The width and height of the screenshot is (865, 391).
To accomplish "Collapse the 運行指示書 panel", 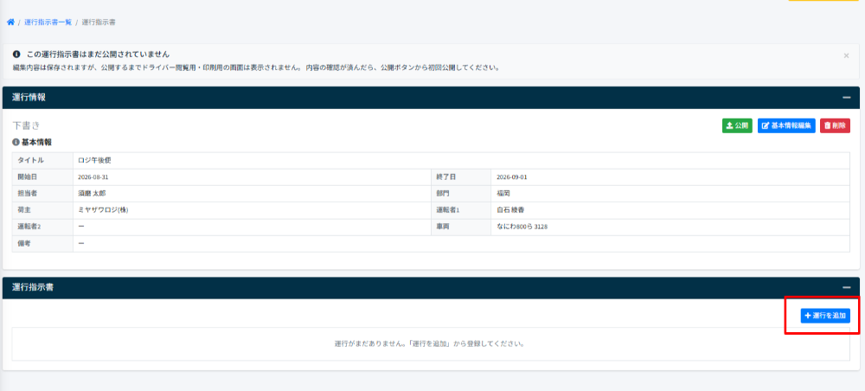I will [846, 287].
